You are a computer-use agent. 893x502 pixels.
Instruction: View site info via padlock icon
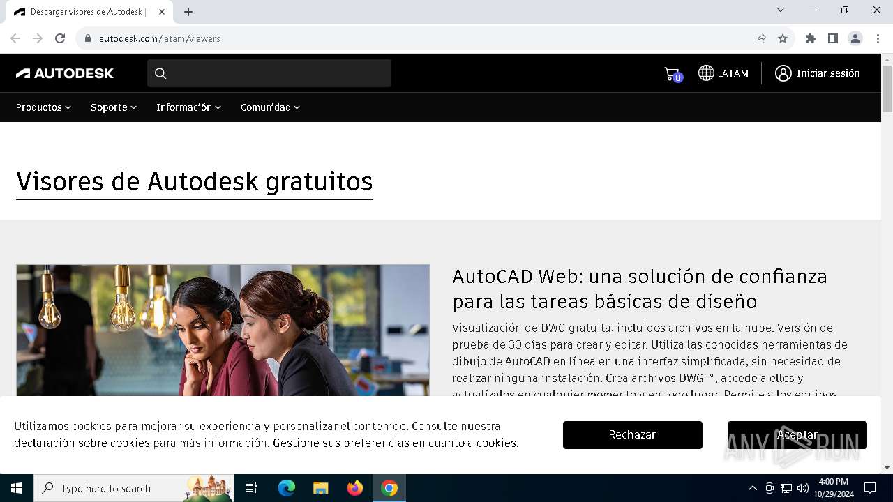(x=88, y=38)
